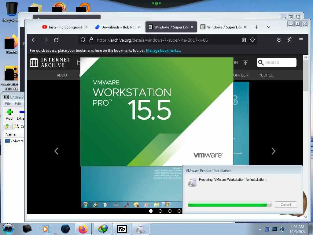Click the VMware installation progress bar

230,204
